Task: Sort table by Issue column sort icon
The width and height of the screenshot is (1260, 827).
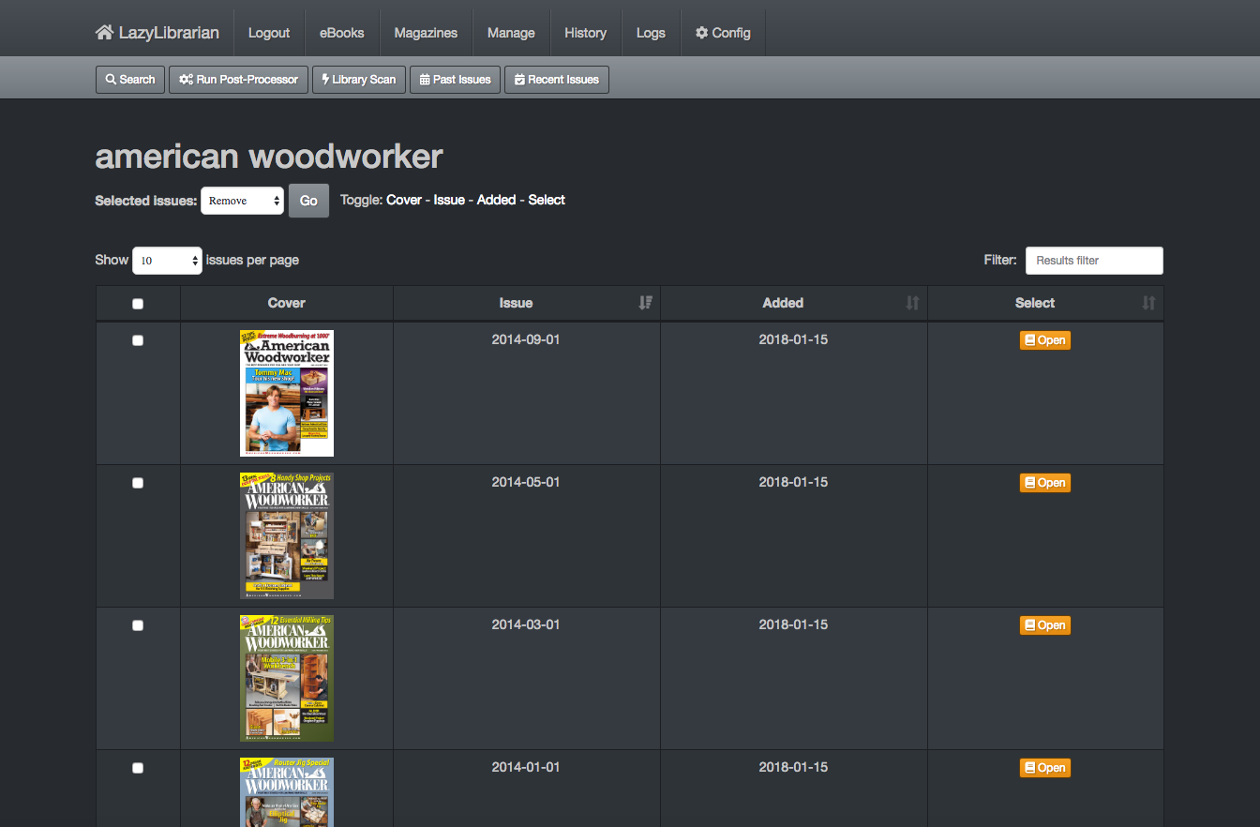Action: tap(645, 303)
